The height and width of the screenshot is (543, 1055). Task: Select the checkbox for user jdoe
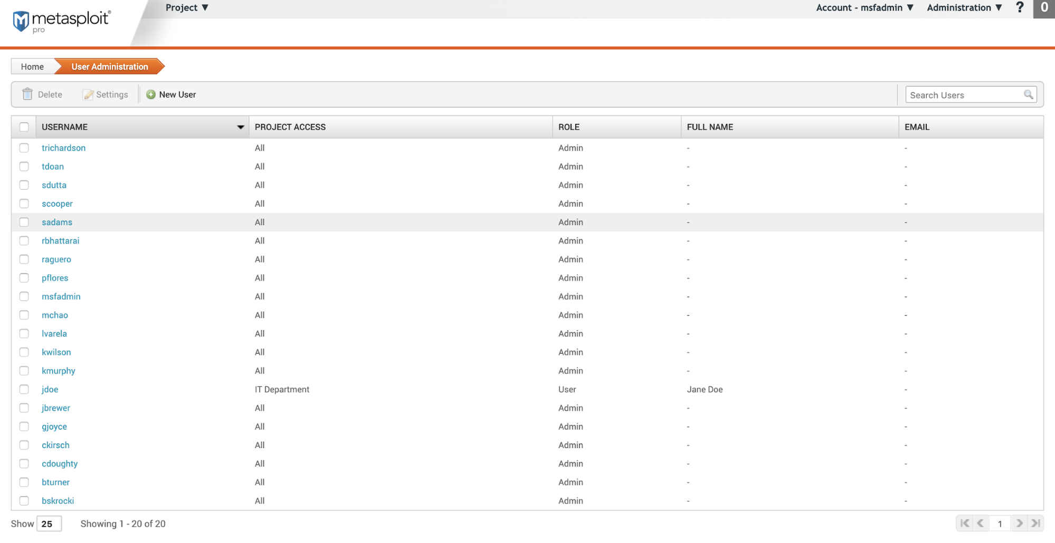[24, 390]
